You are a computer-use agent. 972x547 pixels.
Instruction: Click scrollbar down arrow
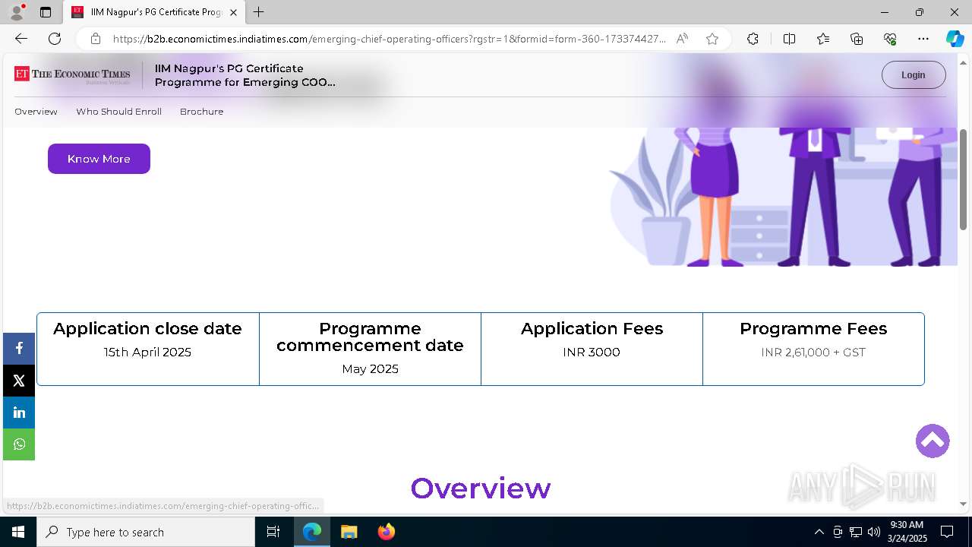(x=964, y=504)
